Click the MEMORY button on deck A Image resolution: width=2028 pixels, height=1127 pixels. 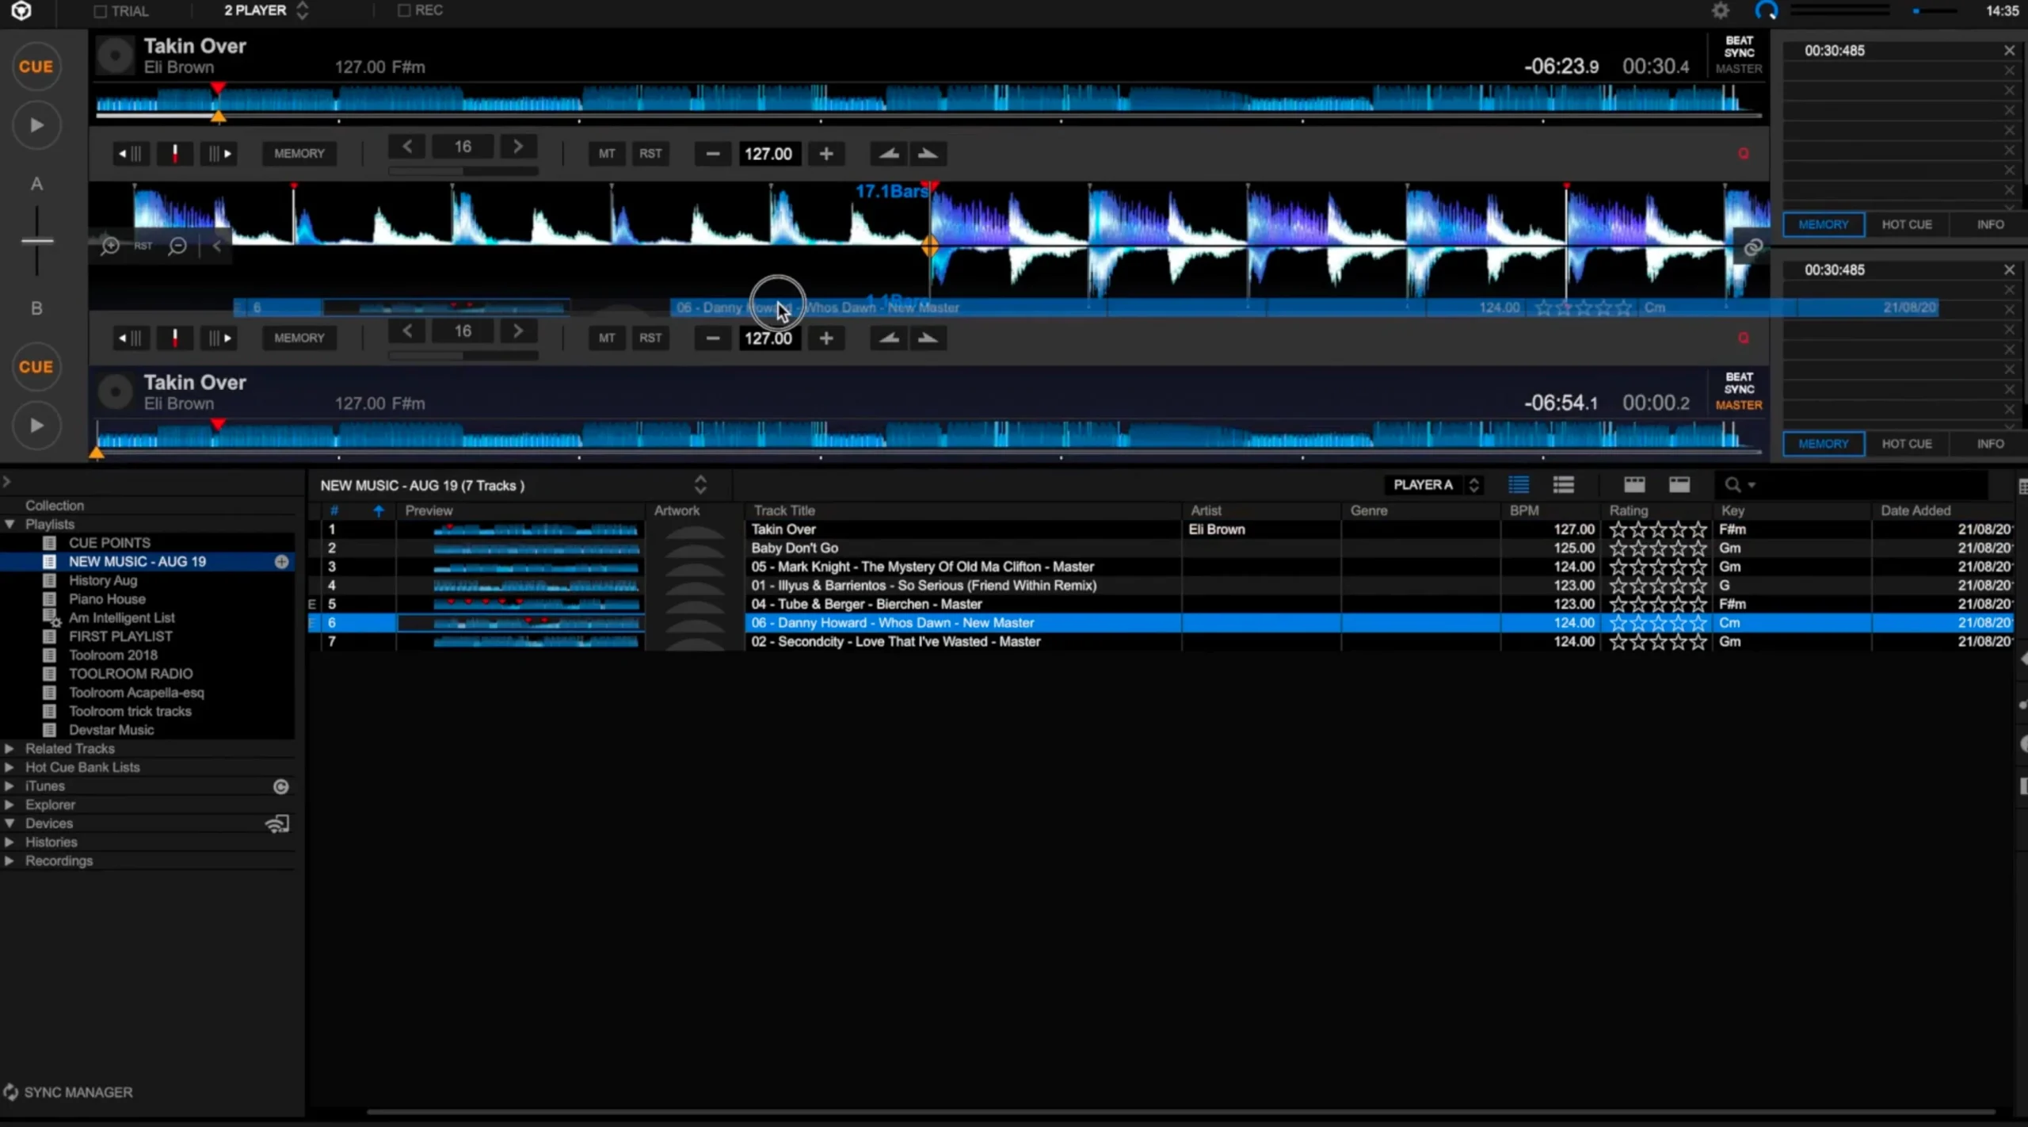[299, 154]
